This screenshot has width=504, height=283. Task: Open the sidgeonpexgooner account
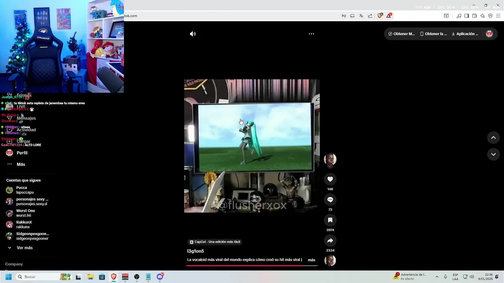coord(28,236)
